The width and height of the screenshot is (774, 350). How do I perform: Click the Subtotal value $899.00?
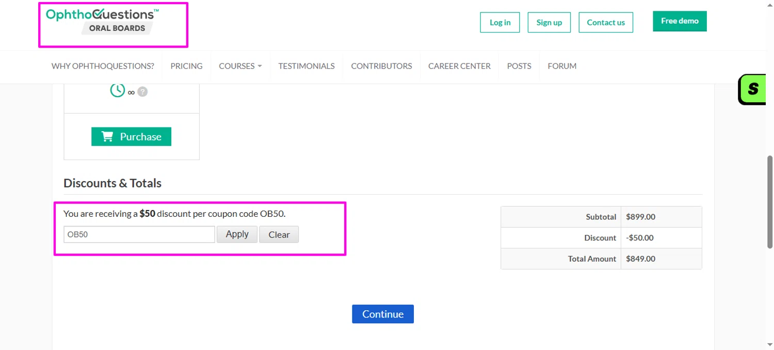[x=640, y=217]
